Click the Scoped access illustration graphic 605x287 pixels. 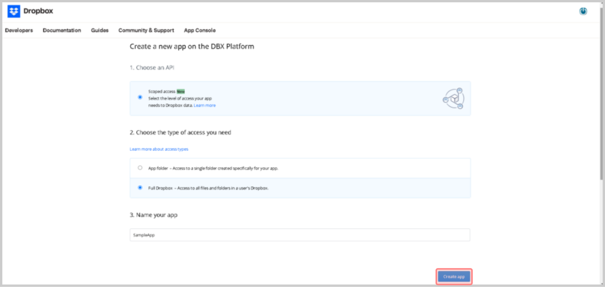click(x=453, y=98)
